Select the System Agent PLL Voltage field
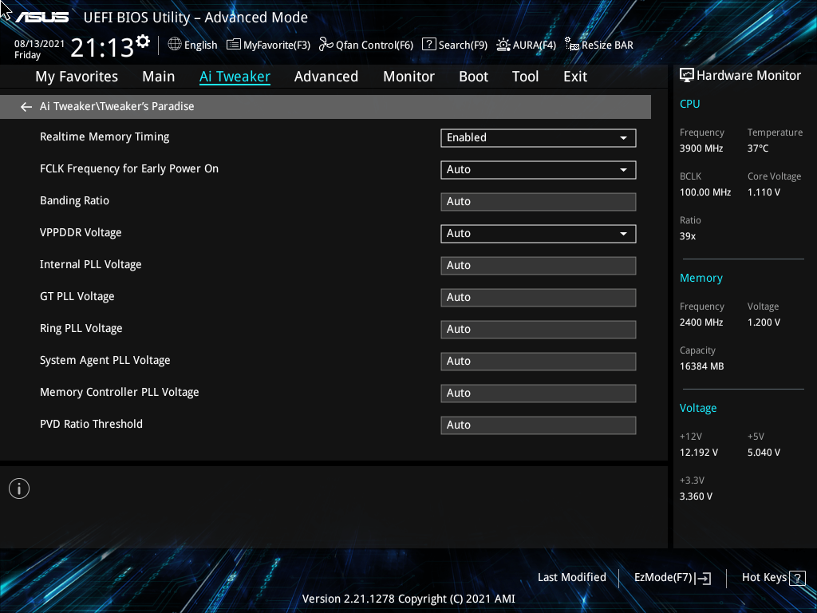 tap(539, 362)
